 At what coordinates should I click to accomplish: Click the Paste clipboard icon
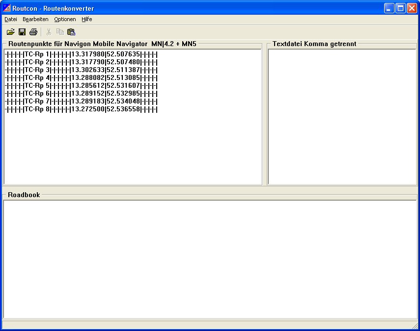pos(71,32)
